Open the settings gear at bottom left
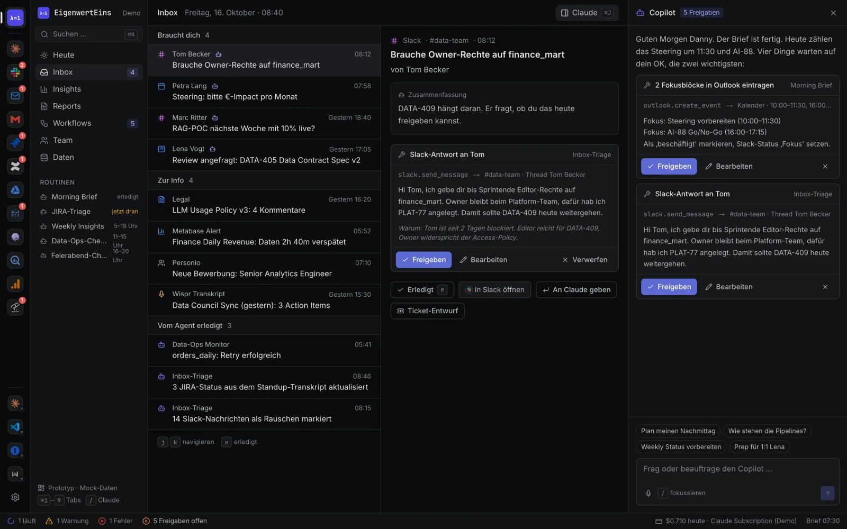The height and width of the screenshot is (529, 847). pos(15,497)
